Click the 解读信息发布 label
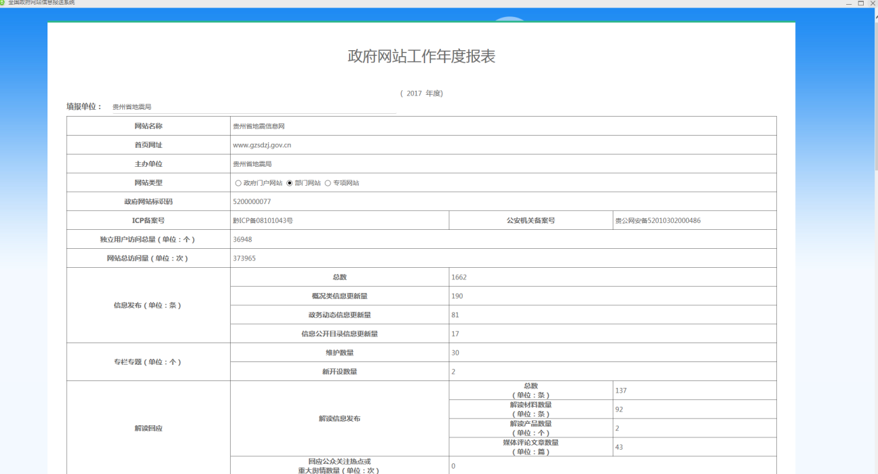 pyautogui.click(x=339, y=419)
